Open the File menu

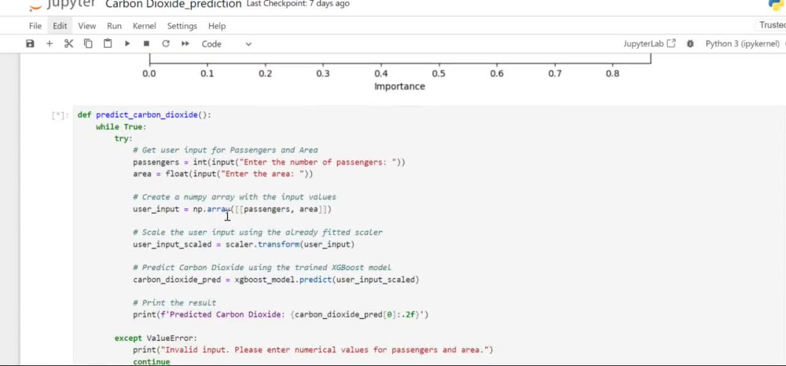[35, 26]
